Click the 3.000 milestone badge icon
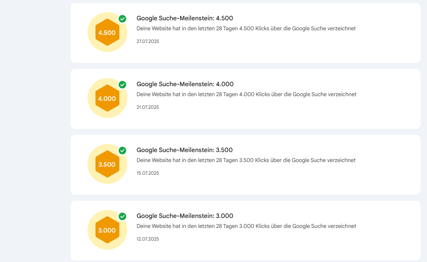Screen dimensions: 427x262 pos(107,230)
